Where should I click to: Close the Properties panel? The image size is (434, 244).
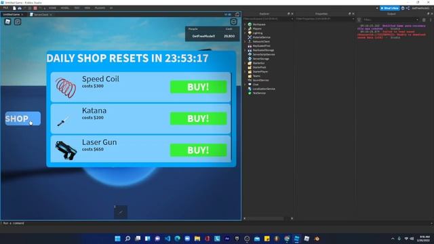click(x=353, y=14)
